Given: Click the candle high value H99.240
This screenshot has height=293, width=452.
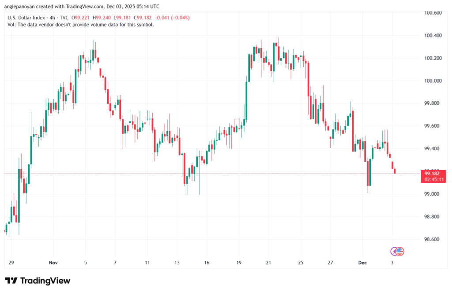Looking at the screenshot, I should coord(102,18).
